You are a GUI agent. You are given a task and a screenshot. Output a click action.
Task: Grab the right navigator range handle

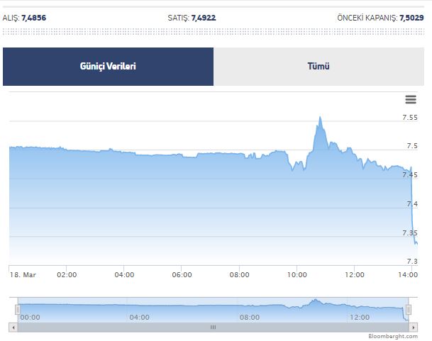(409, 310)
